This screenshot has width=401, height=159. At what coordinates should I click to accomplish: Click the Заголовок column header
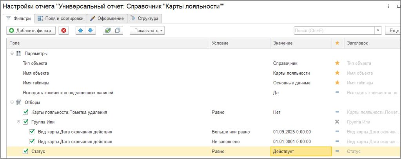[372, 43]
